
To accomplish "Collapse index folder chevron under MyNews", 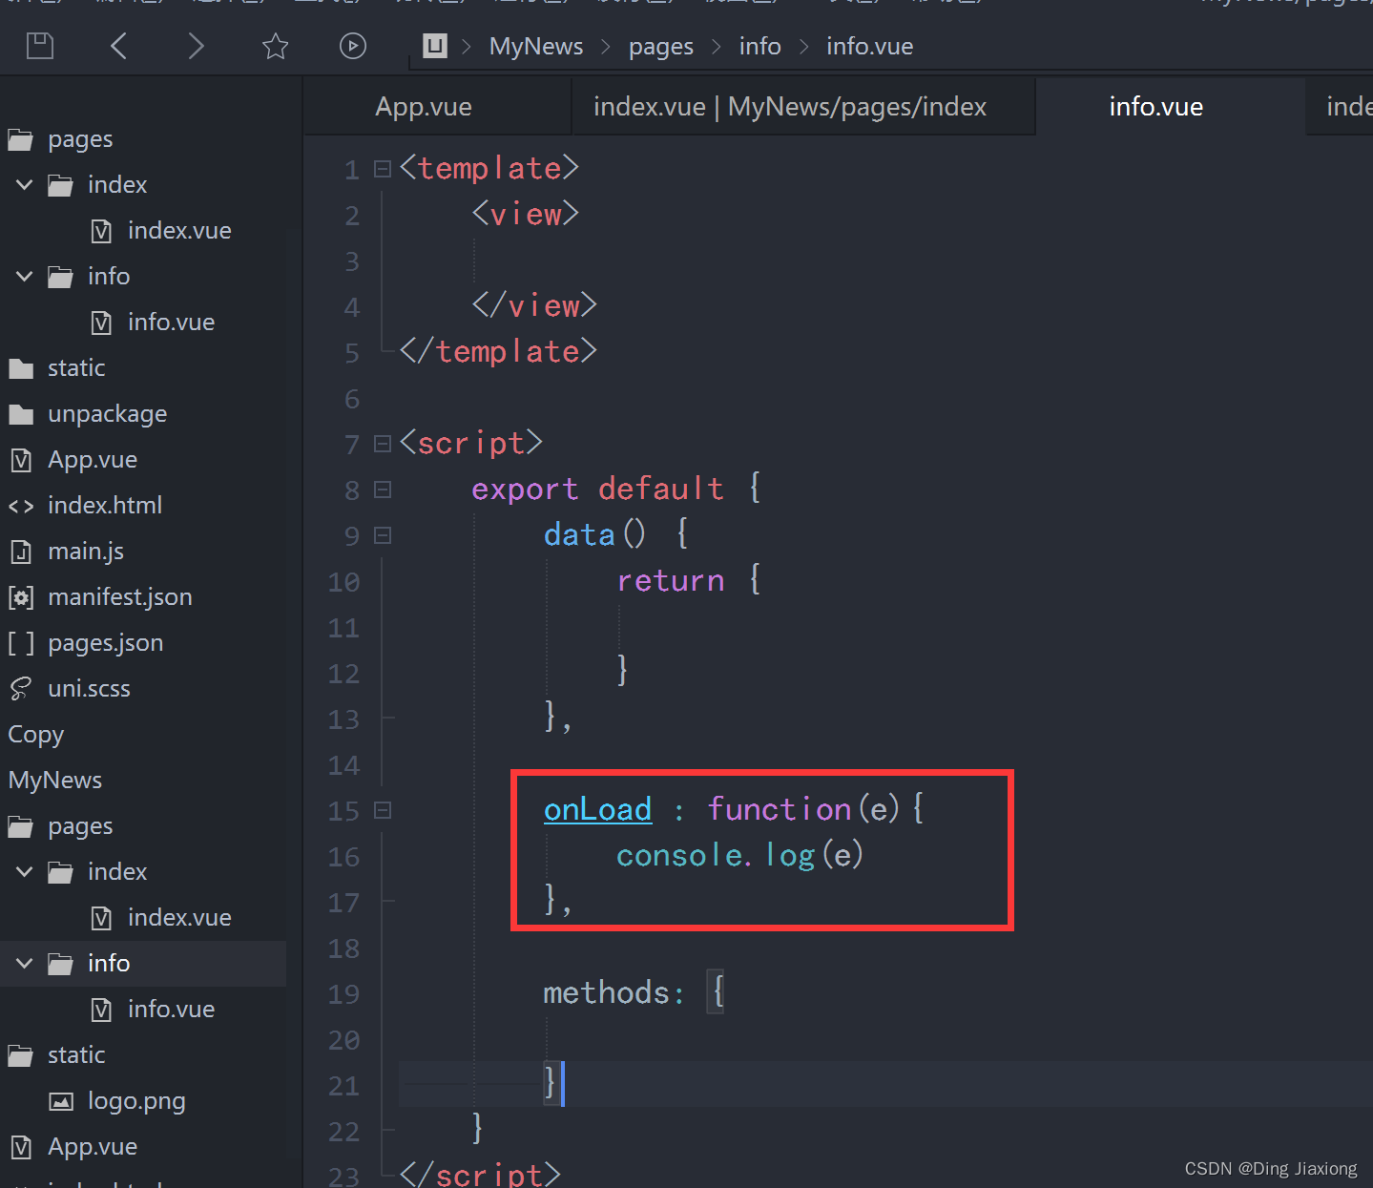I will coord(25,872).
